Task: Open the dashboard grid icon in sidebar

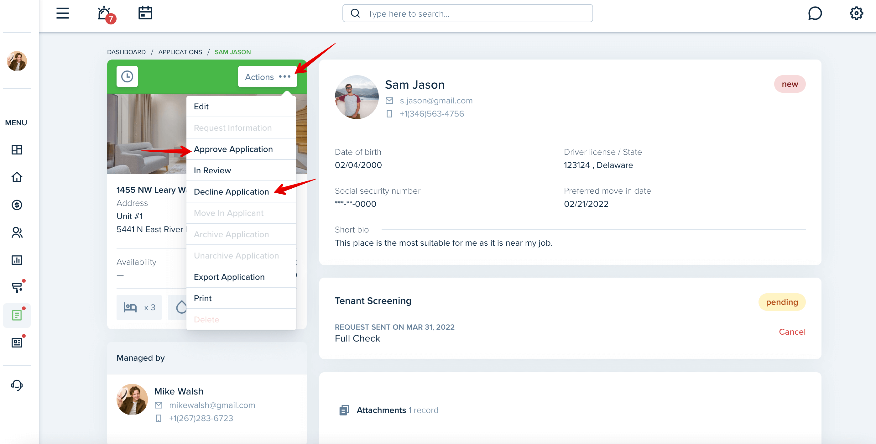Action: coord(17,149)
